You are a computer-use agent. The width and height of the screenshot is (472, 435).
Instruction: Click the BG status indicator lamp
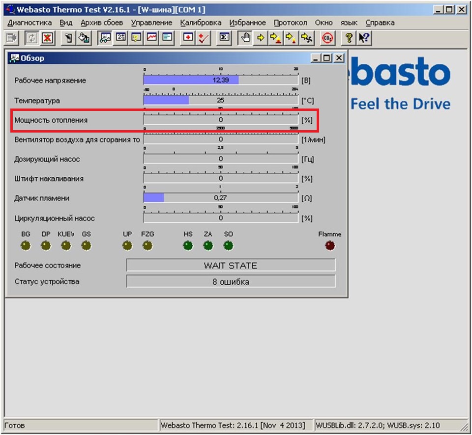pos(26,246)
